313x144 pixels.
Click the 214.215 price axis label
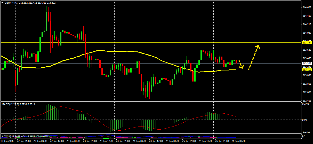pos(307,24)
